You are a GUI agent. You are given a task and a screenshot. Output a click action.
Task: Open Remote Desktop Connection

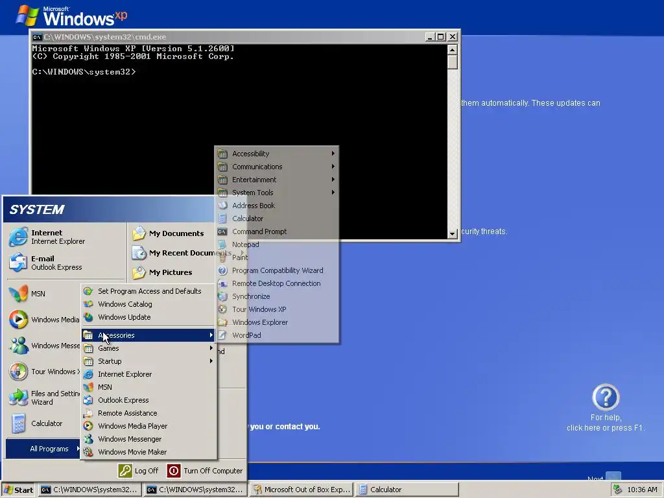[277, 284]
